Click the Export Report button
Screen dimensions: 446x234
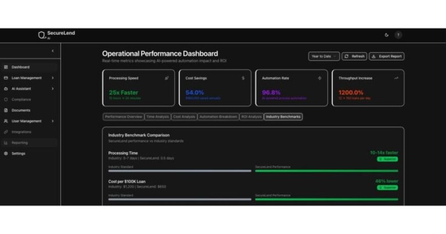tap(387, 56)
